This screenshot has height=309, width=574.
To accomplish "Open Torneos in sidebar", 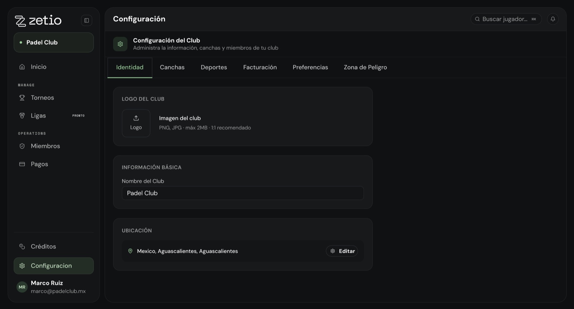I will click(x=54, y=98).
